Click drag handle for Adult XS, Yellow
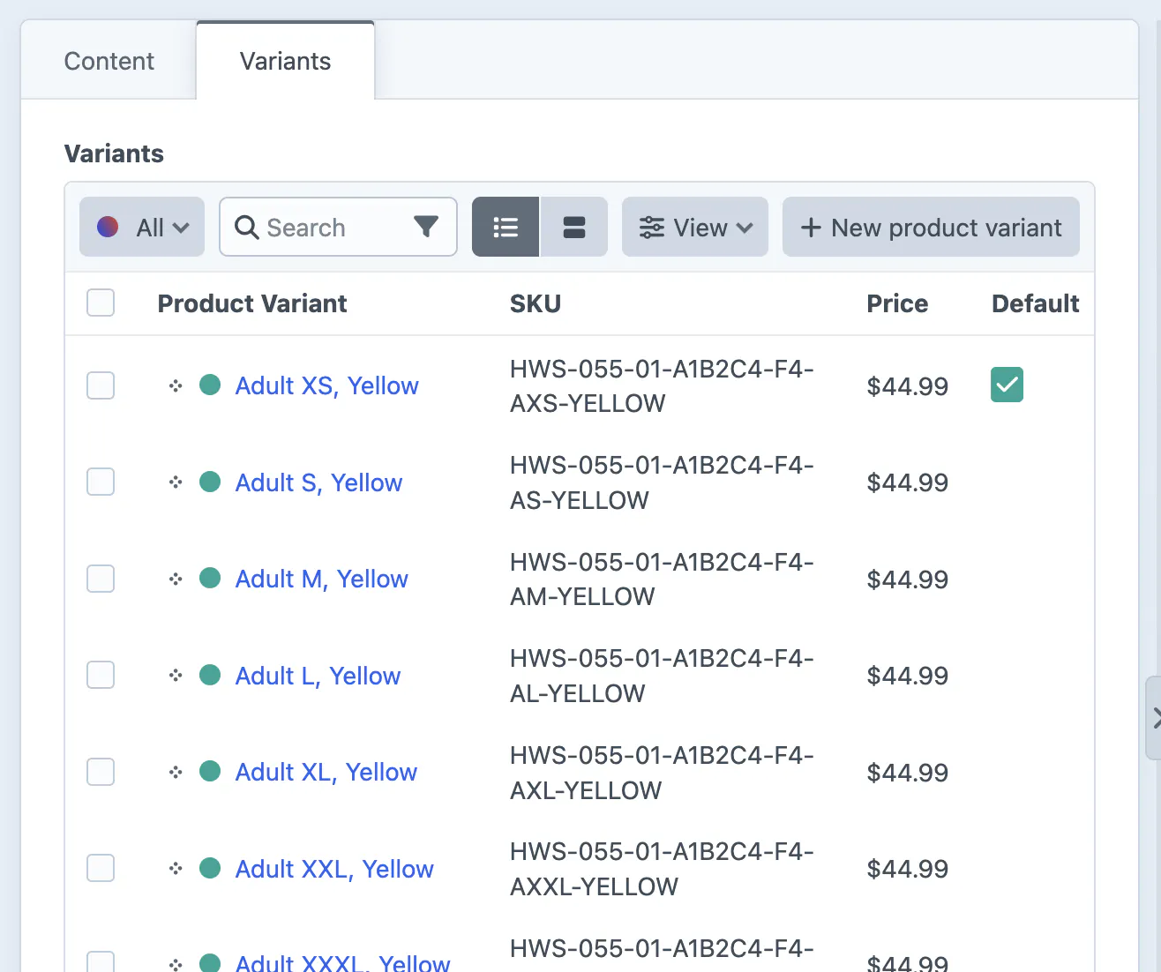1161x972 pixels. point(176,385)
